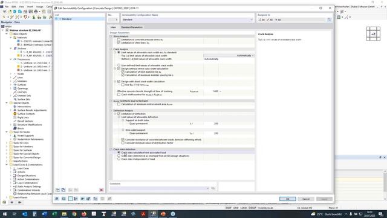Open the Insert menu in RFEM
The image size is (387, 218).
pyautogui.click(x=30, y=7)
